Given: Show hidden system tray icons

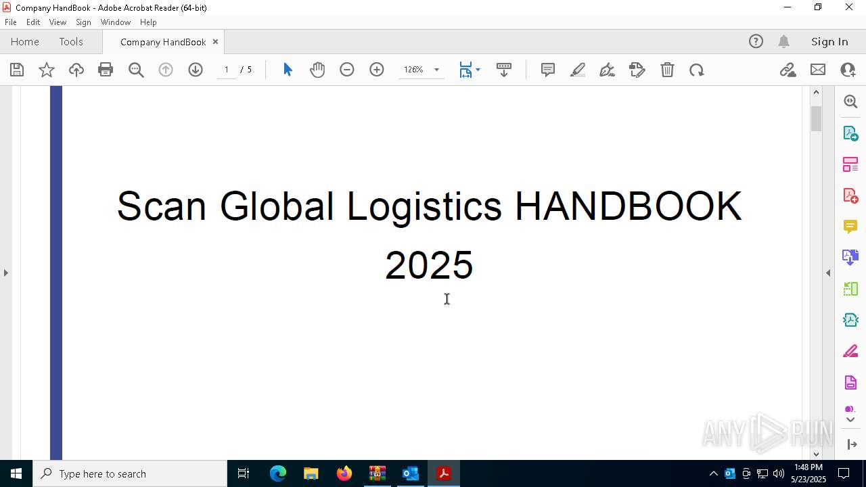Looking at the screenshot, I should (713, 473).
